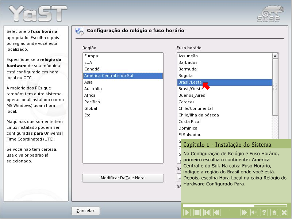
Task: Go to tutorial home via house icon
Action: [x=274, y=212]
